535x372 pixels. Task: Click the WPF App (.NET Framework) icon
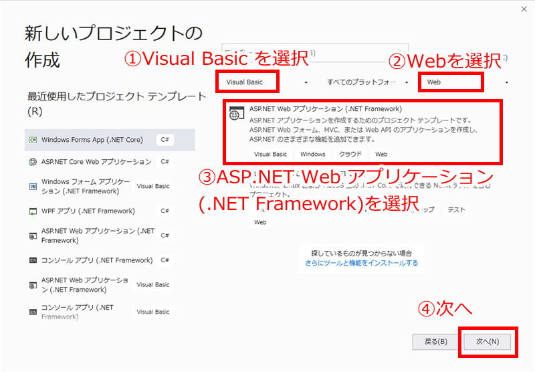[33, 211]
